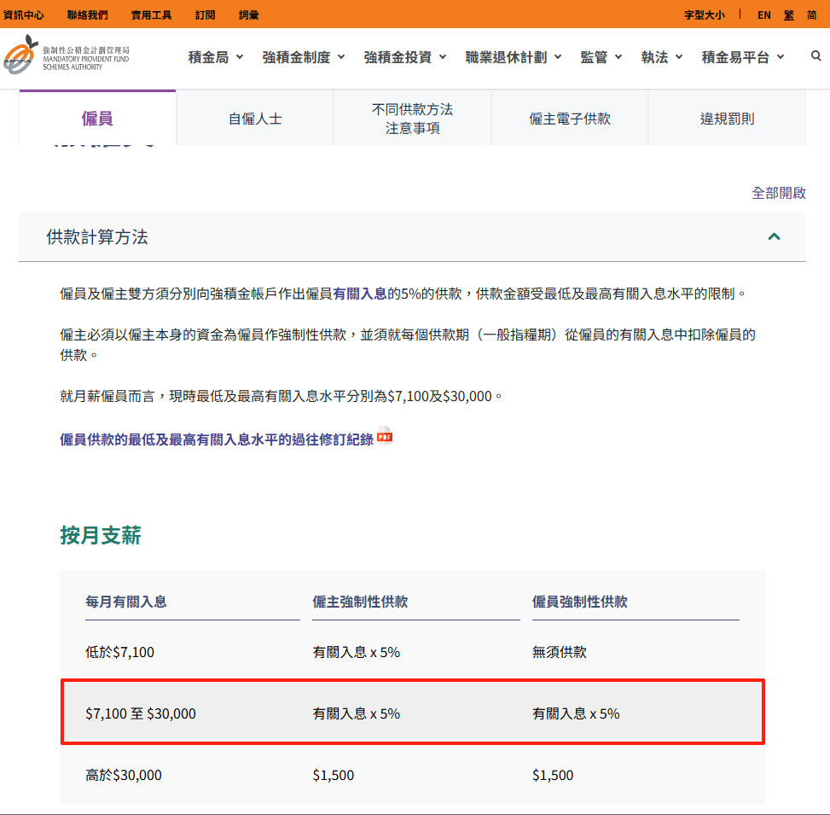
Task: Open the 強積金制度 dropdown menu
Action: [x=304, y=57]
